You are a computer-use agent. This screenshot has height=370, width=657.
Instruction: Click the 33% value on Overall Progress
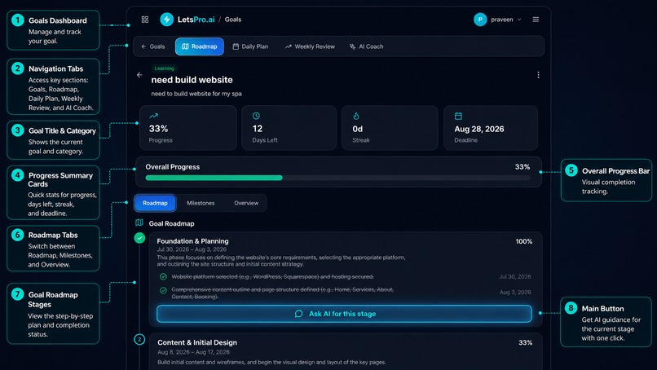[523, 167]
